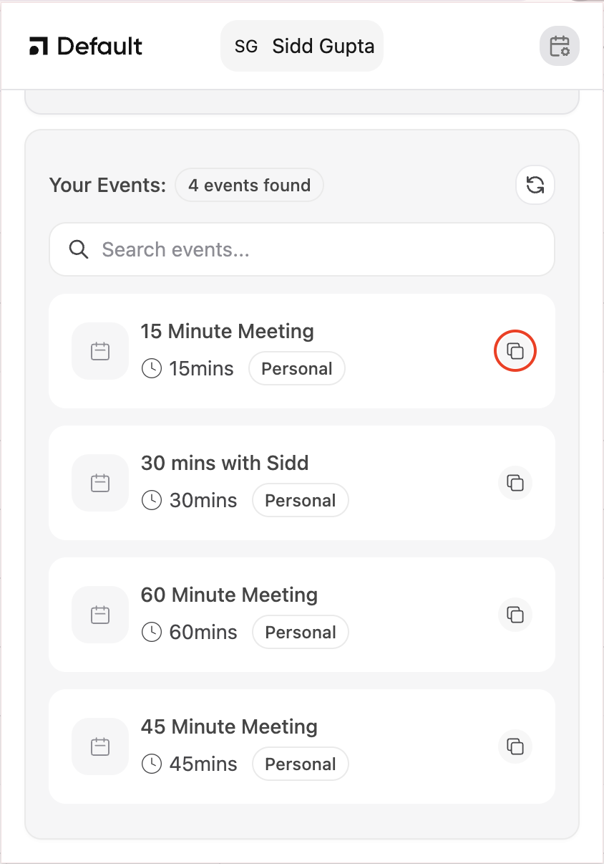Click the 60 Minute Meeting calendar icon
This screenshot has width=604, height=864.
click(x=100, y=615)
